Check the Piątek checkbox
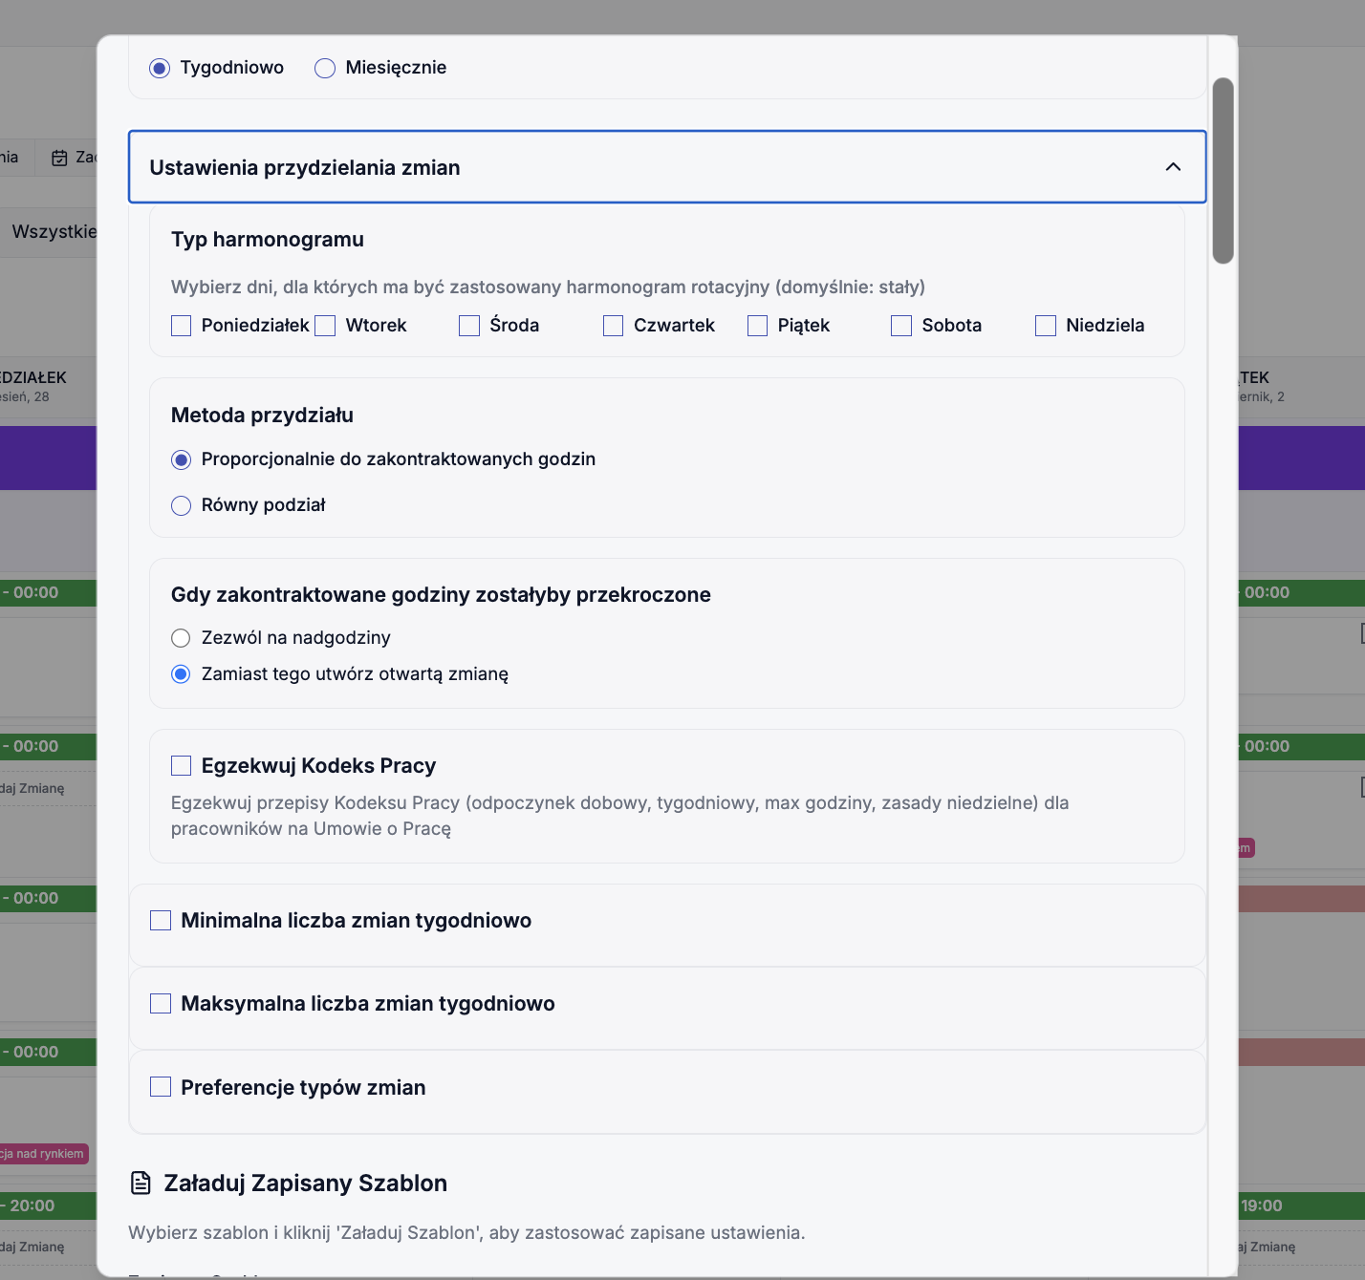The height and width of the screenshot is (1280, 1365). 757,326
